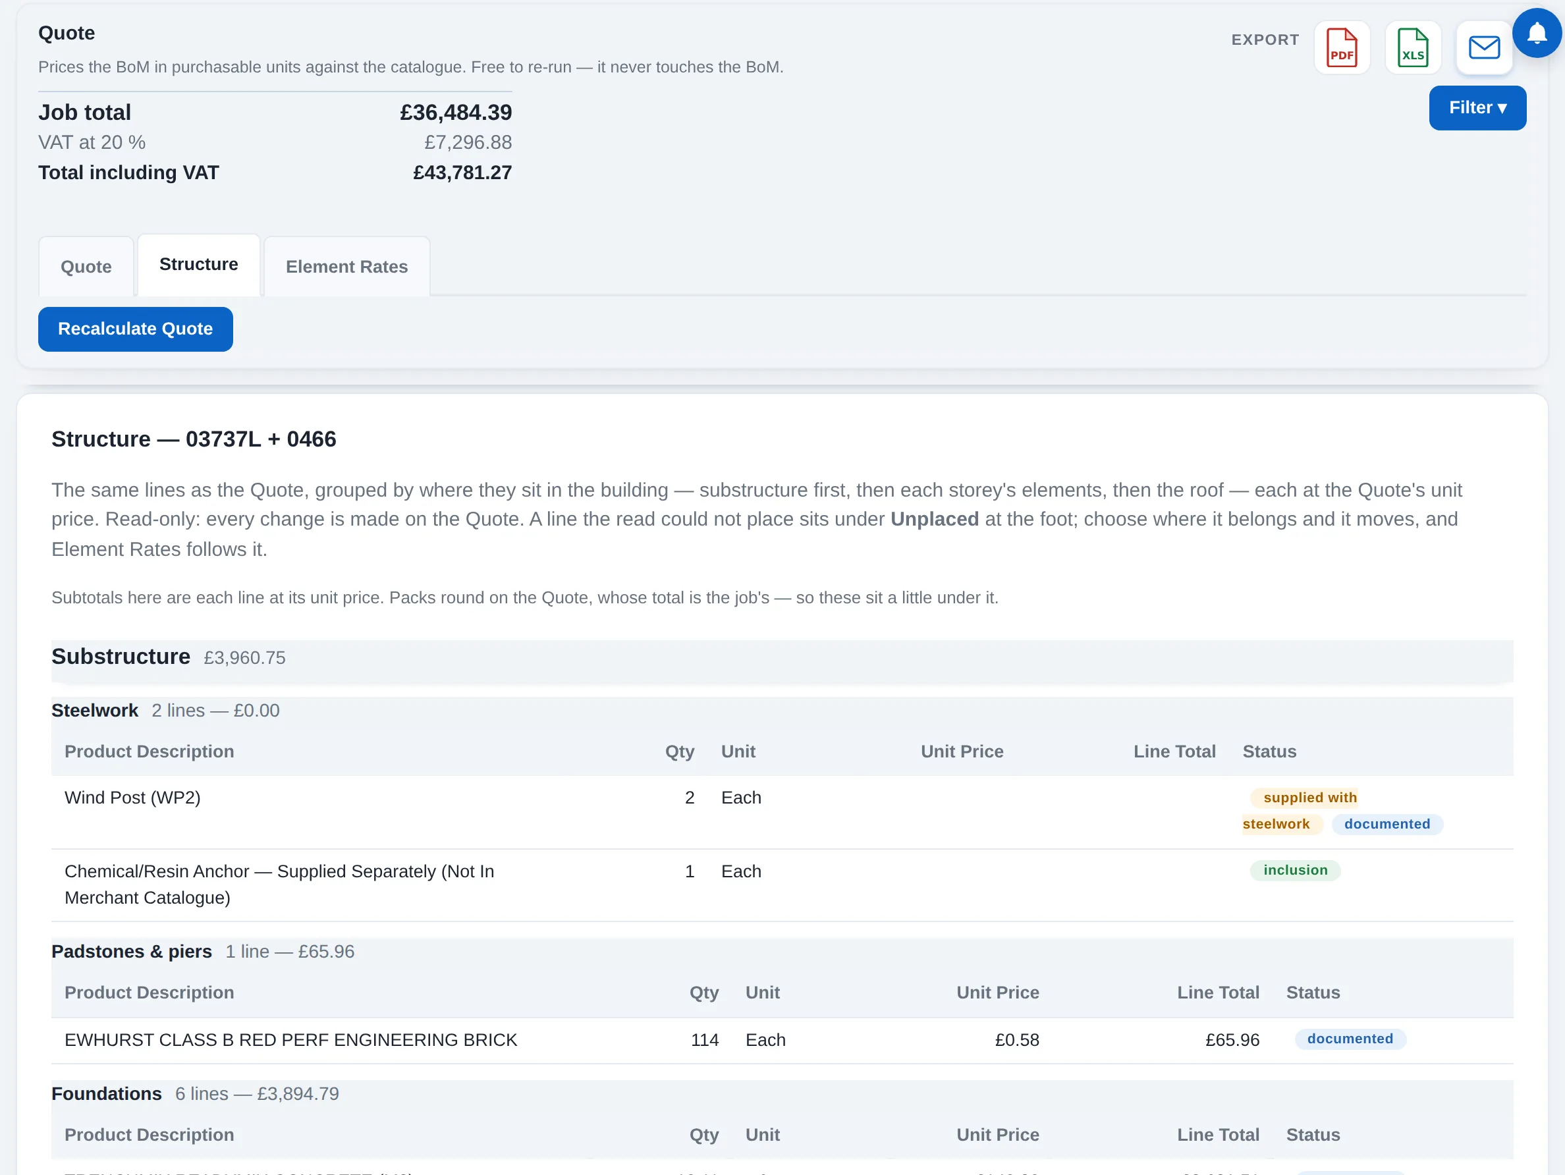Screen dimensions: 1565x1175
Task: Select the Wind Post (WP2) row
Action: (x=782, y=812)
